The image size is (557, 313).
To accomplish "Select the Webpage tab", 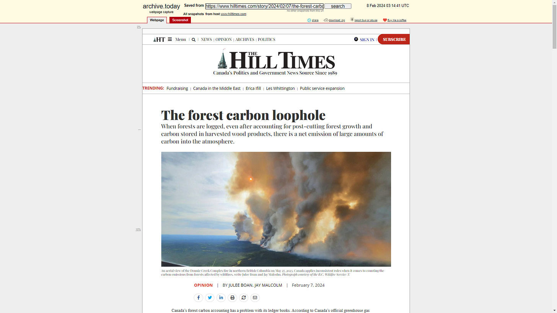I will click(157, 20).
